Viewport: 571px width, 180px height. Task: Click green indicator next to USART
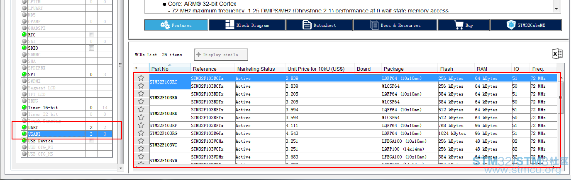24,134
